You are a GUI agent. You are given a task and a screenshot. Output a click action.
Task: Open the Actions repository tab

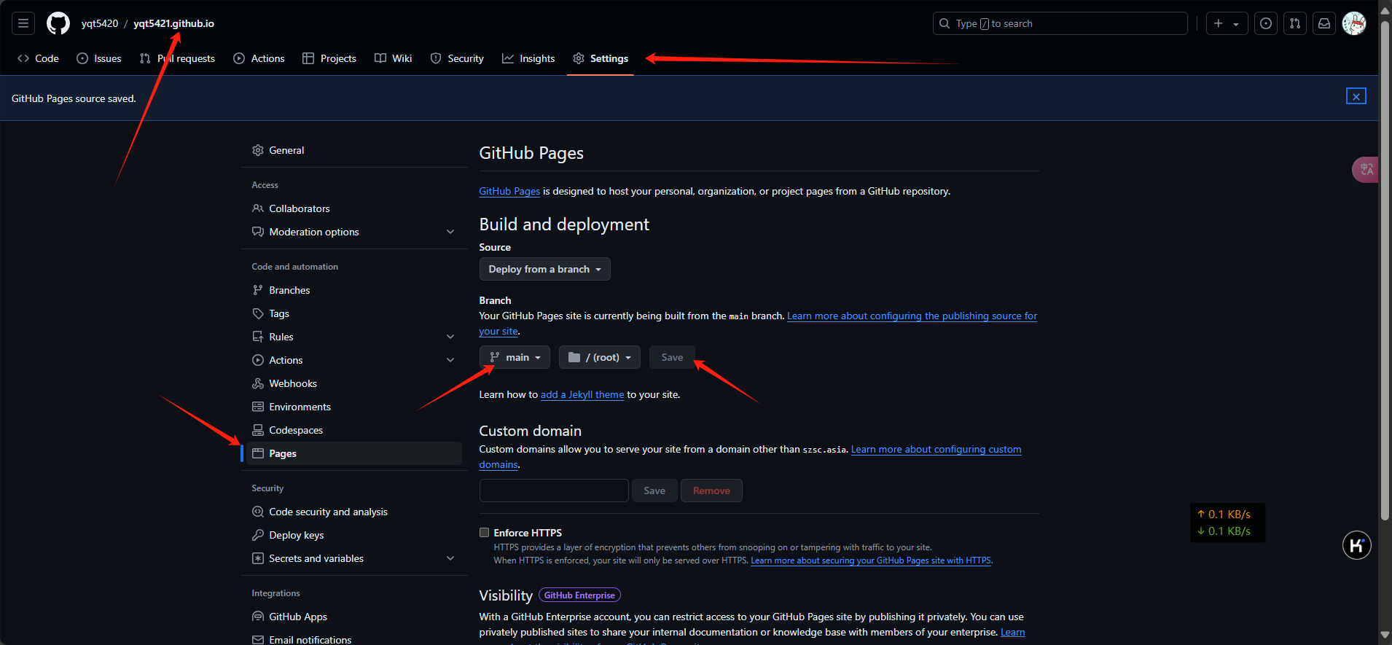click(259, 58)
